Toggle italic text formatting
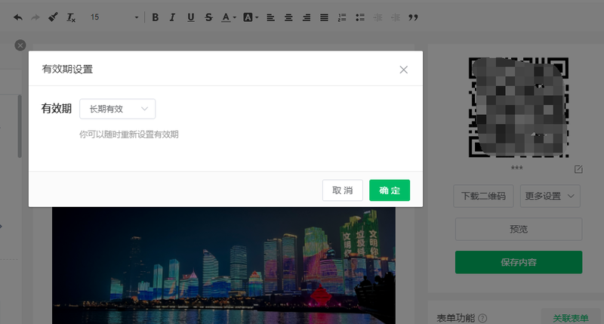The image size is (604, 324). pyautogui.click(x=173, y=17)
